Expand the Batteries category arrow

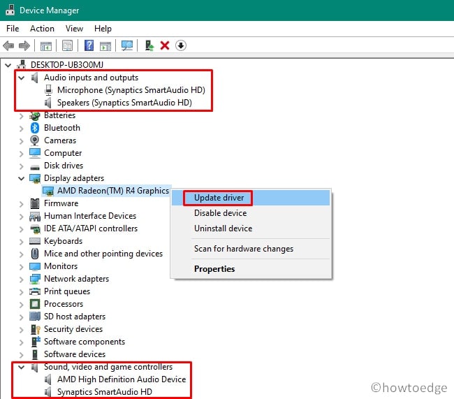pyautogui.click(x=21, y=117)
